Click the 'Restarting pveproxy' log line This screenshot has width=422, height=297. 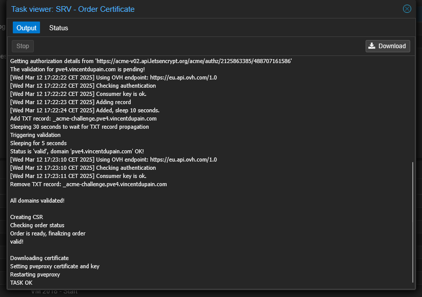coord(35,274)
